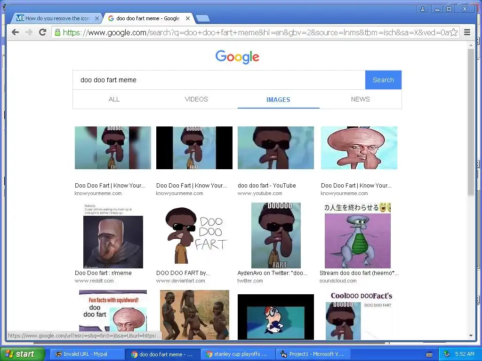
Task: Open the 'Doo Doo fart : r/meme' thumbnail
Action: point(113,235)
